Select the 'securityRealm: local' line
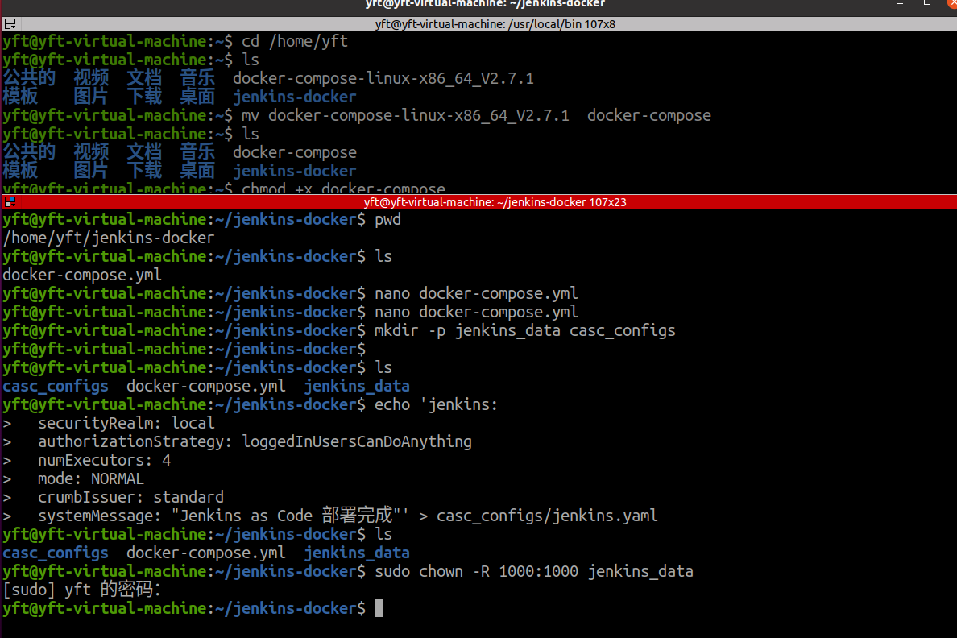This screenshot has height=638, width=957. (126, 422)
